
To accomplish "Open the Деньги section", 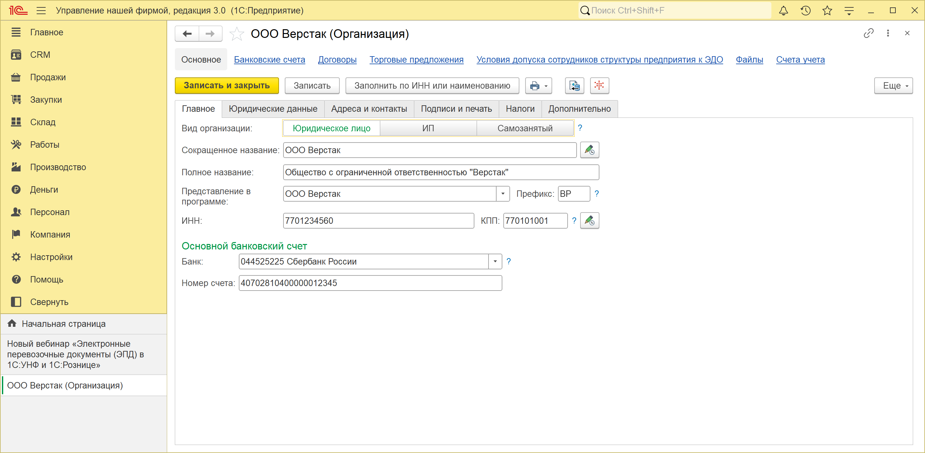I will point(84,190).
